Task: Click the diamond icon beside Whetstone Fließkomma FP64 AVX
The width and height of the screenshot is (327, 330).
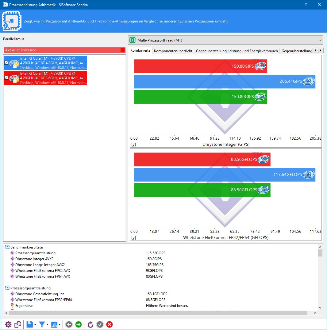Action: point(12,276)
